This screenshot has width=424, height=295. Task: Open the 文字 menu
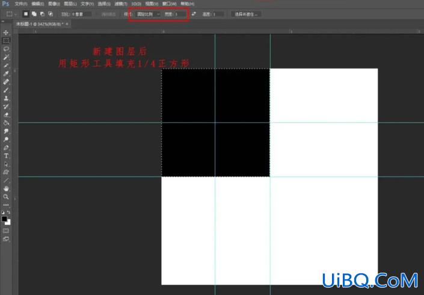coord(87,4)
